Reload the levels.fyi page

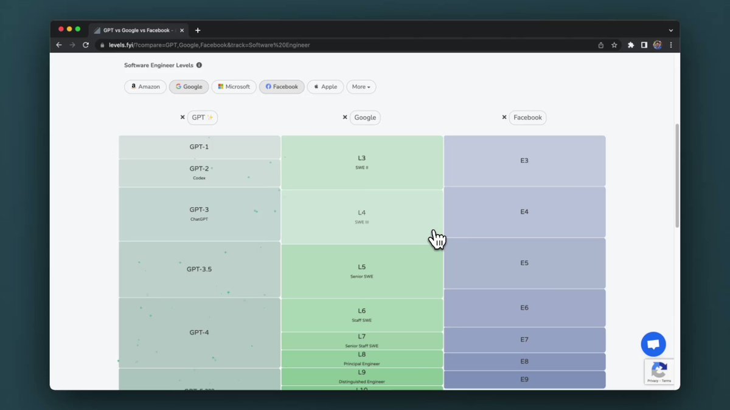coord(86,45)
